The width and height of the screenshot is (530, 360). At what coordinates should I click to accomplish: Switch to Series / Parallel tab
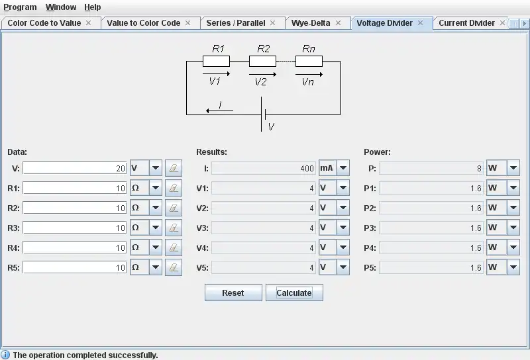click(x=236, y=23)
